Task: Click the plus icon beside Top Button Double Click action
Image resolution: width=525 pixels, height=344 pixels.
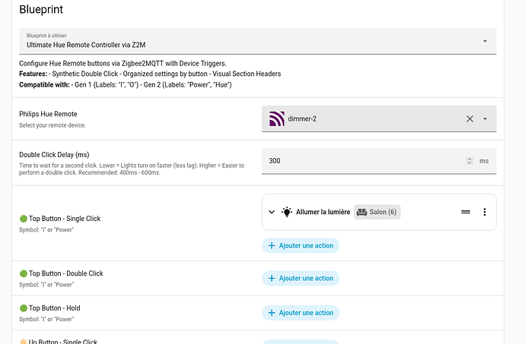Action: pyautogui.click(x=272, y=278)
